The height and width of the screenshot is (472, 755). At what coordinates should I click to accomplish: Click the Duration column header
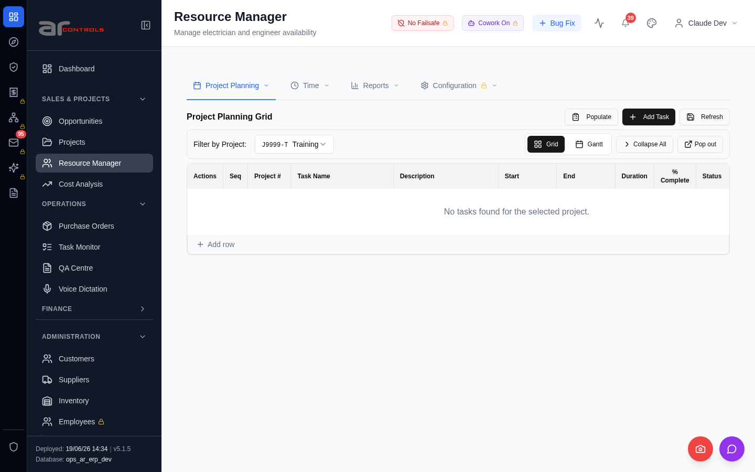click(x=634, y=176)
